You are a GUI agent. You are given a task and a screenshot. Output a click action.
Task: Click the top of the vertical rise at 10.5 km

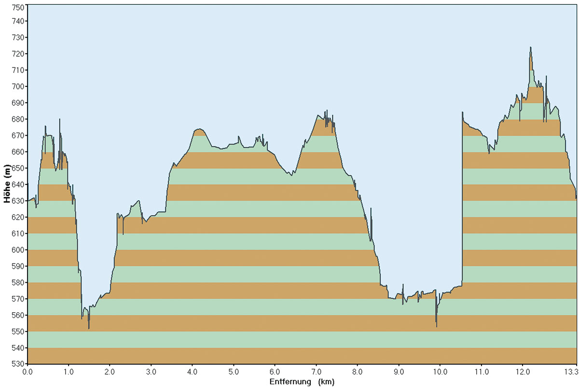tap(462, 112)
